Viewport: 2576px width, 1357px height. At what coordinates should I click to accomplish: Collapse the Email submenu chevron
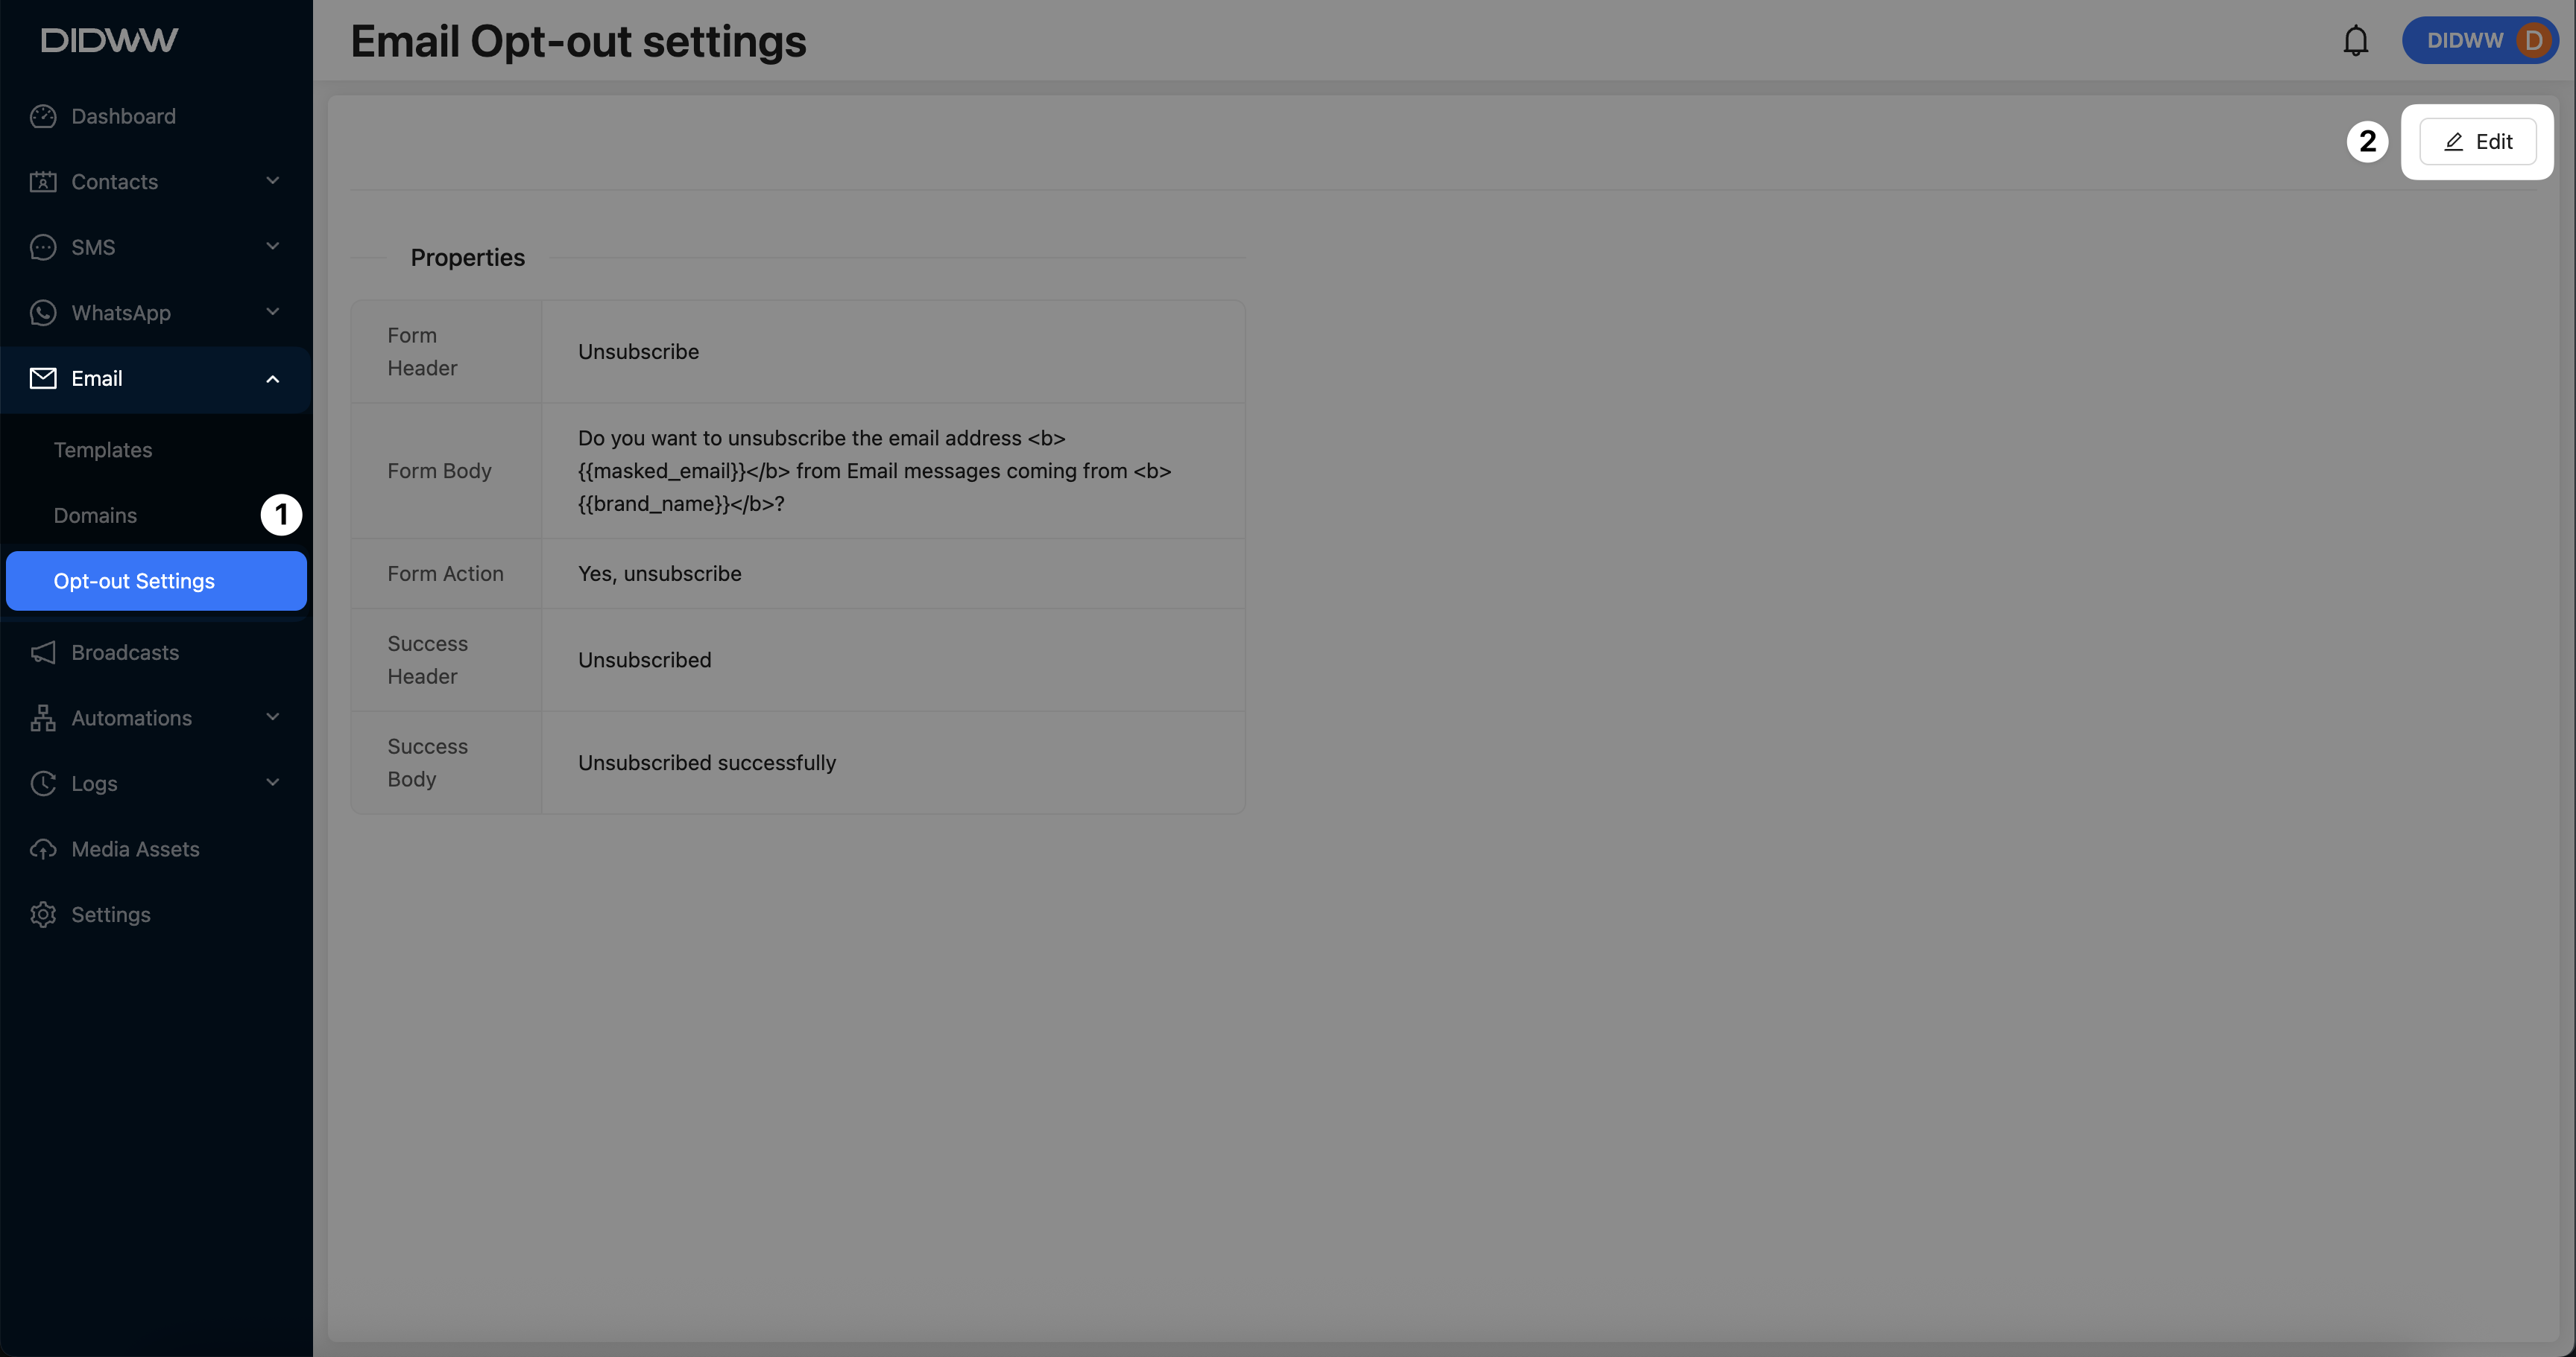click(272, 378)
